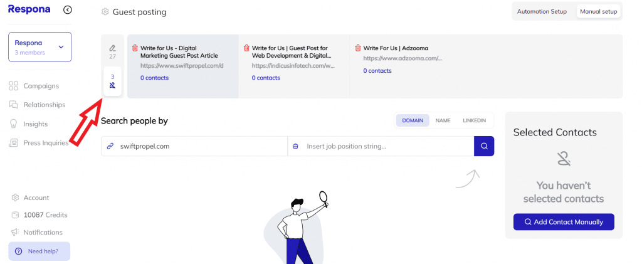Viewport: 642px width, 264px height.
Task: Click the Insights lightbulb icon
Action: [x=14, y=124]
